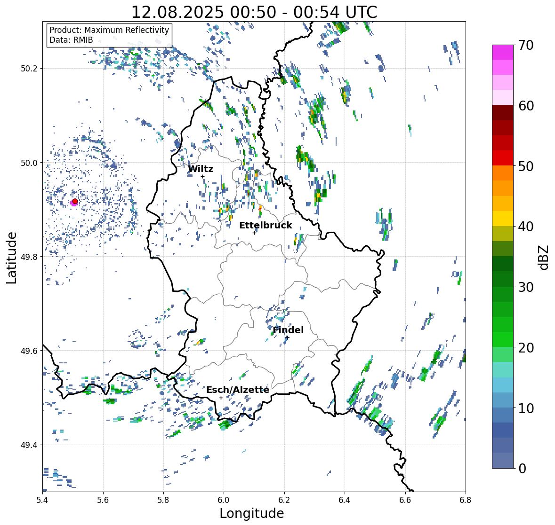Click the latitude tick label 49.6

[29, 351]
